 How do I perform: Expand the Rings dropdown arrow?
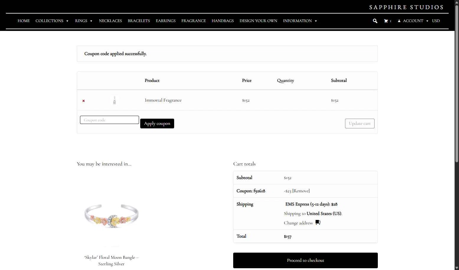click(91, 21)
